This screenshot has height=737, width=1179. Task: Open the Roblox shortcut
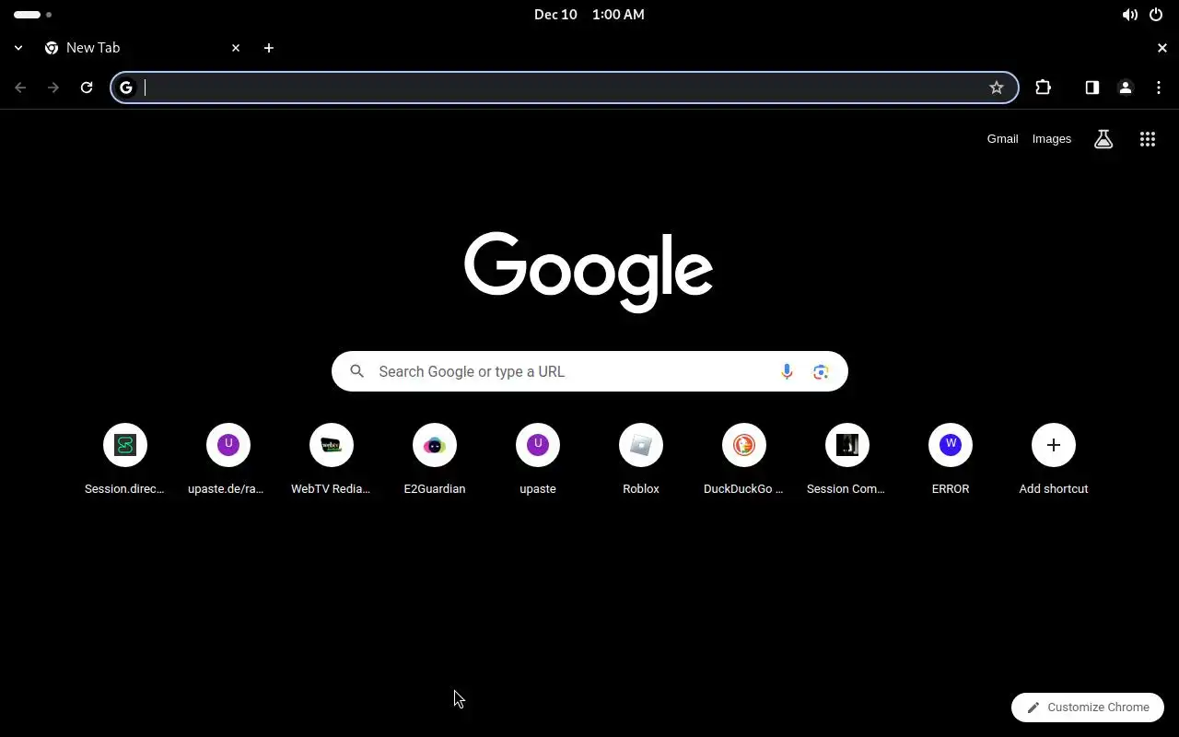click(x=641, y=460)
